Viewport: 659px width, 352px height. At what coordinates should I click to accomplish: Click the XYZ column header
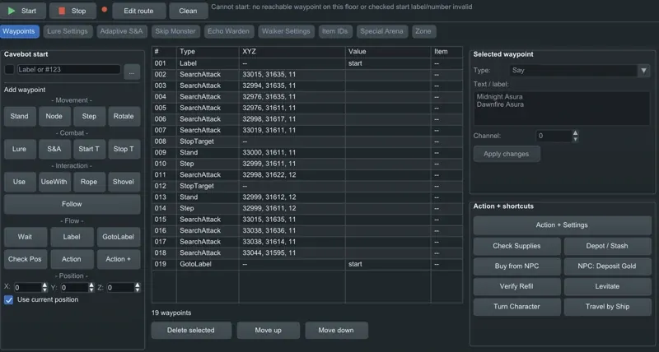(x=292, y=52)
